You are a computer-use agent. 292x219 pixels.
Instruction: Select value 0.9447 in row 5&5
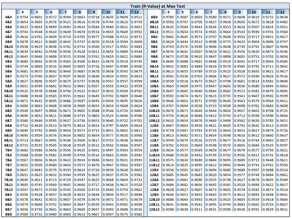pyautogui.click(x=108, y=67)
